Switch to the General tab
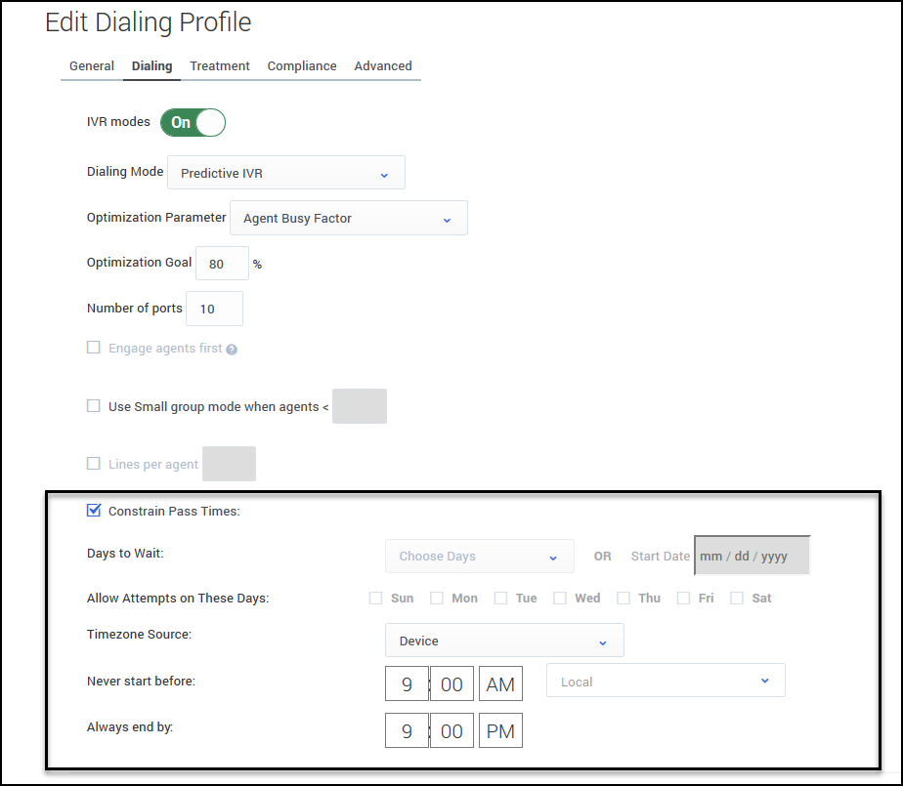 [92, 66]
